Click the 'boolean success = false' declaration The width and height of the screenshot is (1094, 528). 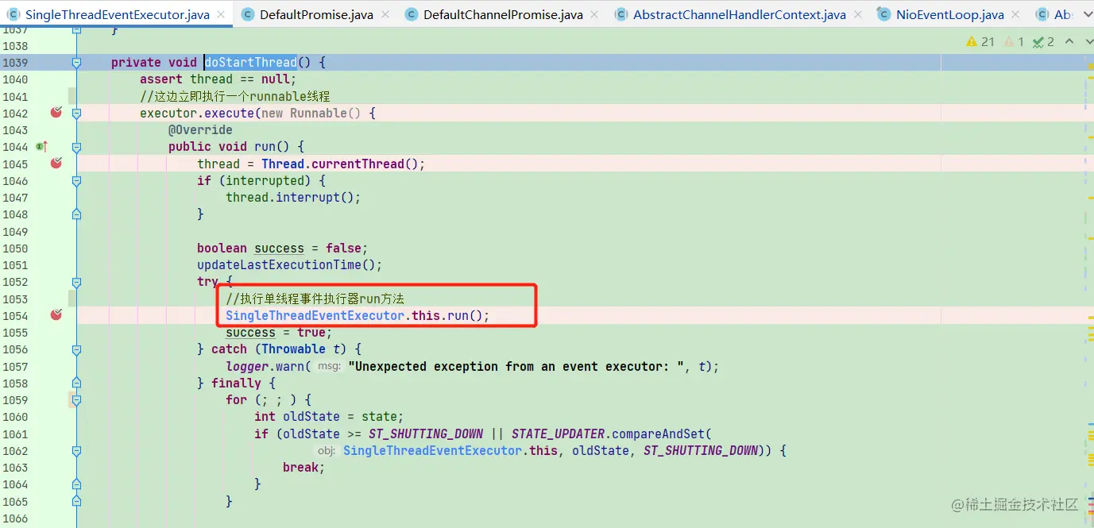tap(283, 248)
